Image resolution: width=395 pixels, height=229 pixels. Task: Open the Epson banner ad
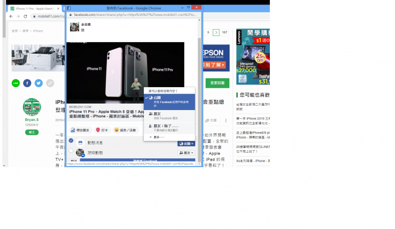coord(216,58)
